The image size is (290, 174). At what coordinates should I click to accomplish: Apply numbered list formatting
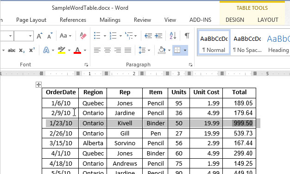tap(113, 36)
